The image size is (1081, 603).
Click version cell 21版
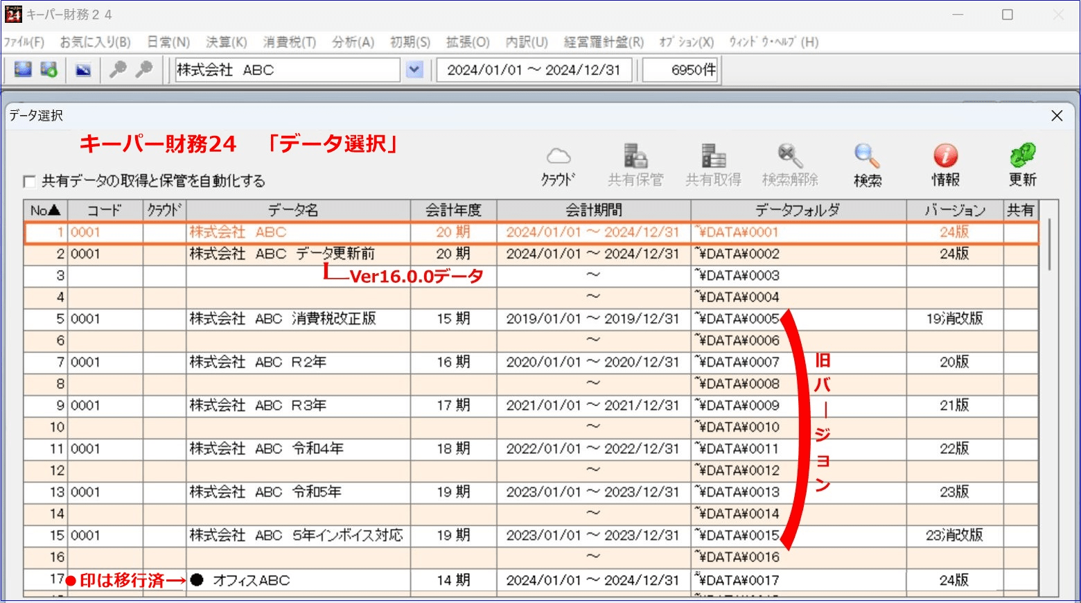tap(955, 406)
